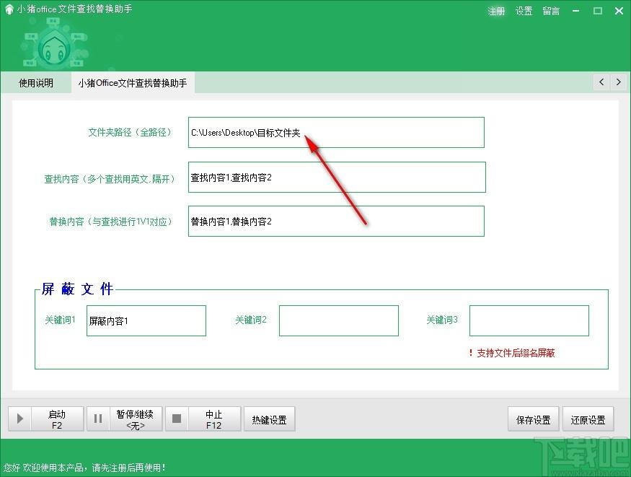Maximize the window
This screenshot has width=631, height=477.
(598, 11)
